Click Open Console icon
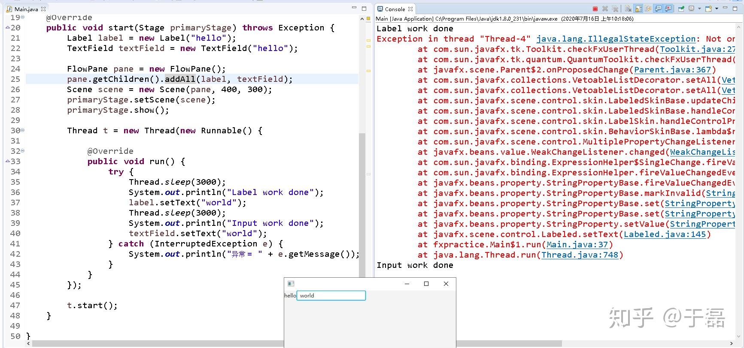The height and width of the screenshot is (348, 744). coord(708,9)
